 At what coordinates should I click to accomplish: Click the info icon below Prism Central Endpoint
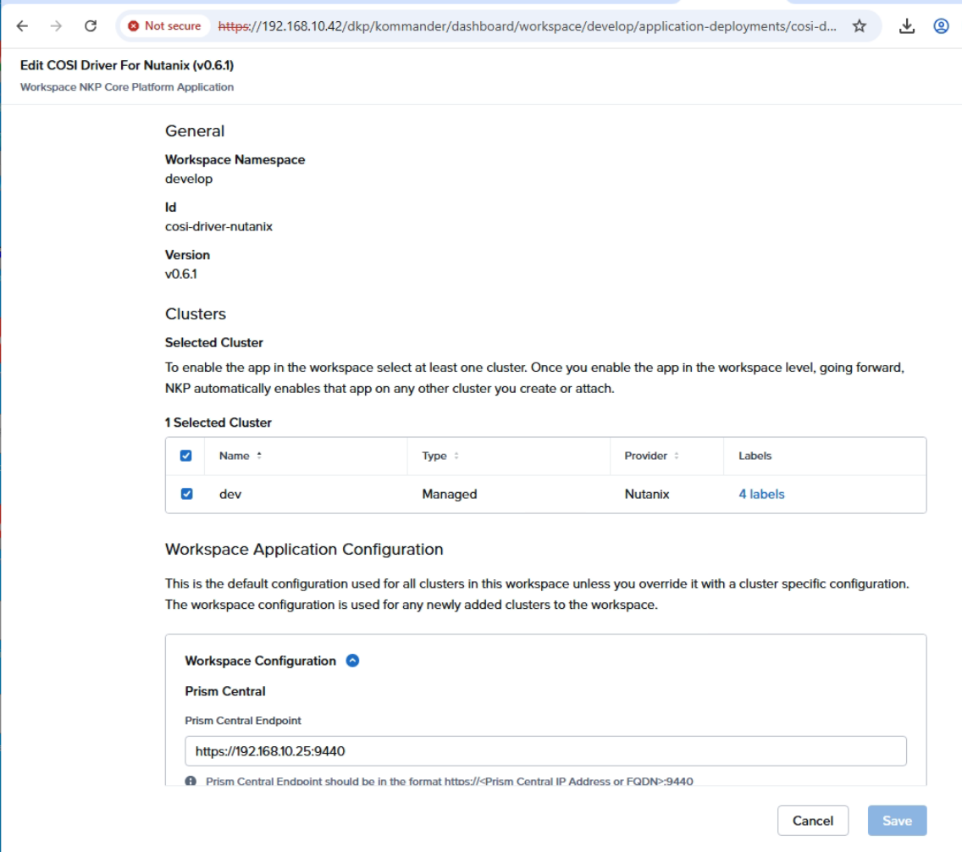click(191, 781)
